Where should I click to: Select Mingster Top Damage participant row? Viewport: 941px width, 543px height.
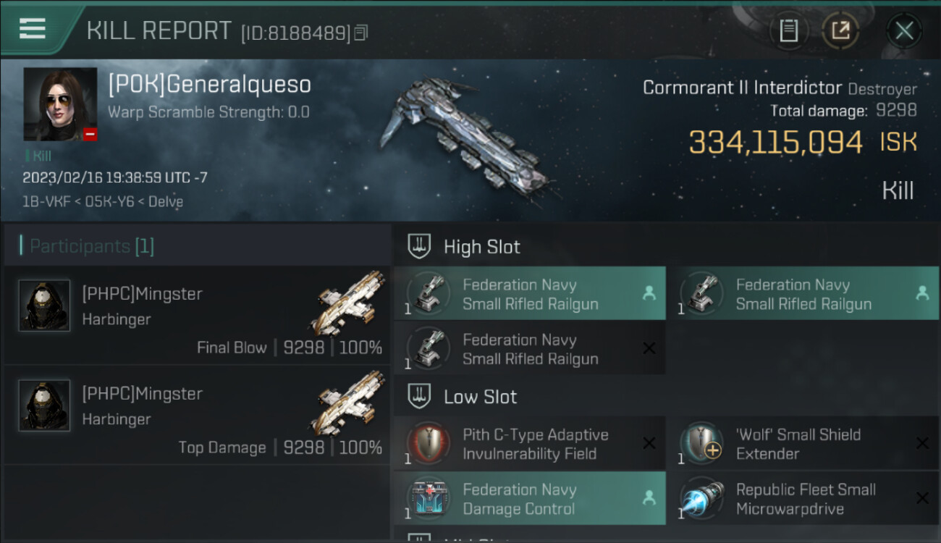pyautogui.click(x=197, y=415)
